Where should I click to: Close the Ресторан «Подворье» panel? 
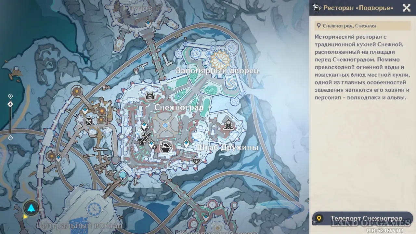point(407,8)
